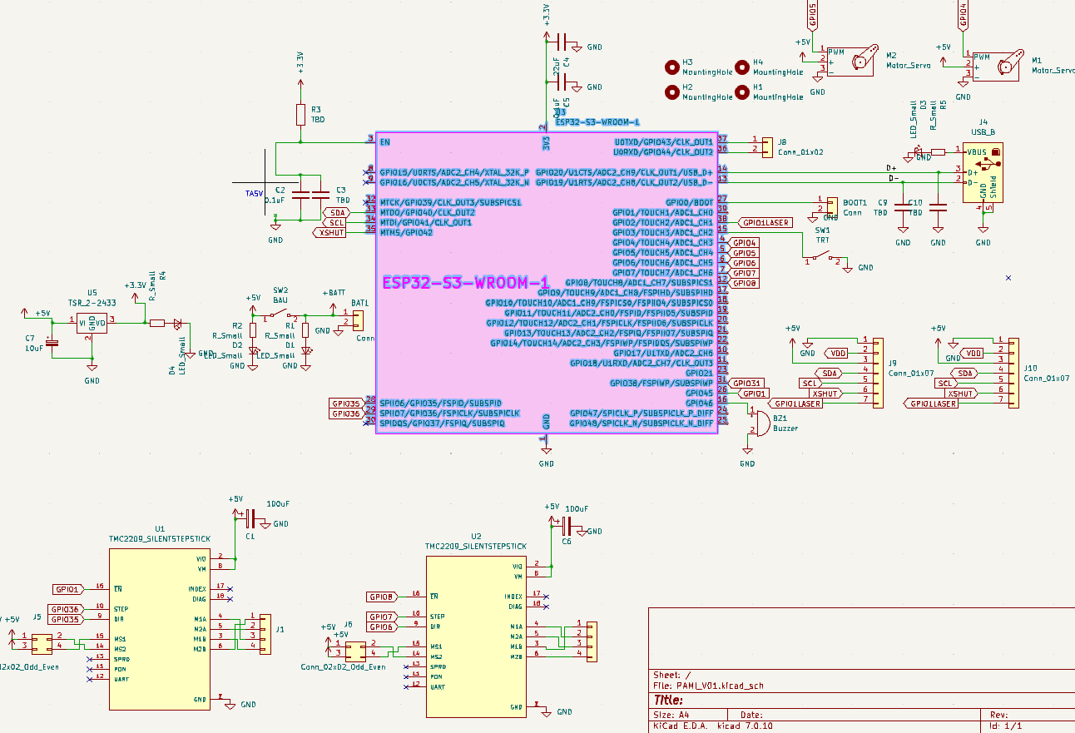Click the D+ net label near USB
Screen dimensions: 1075x733
click(892, 168)
